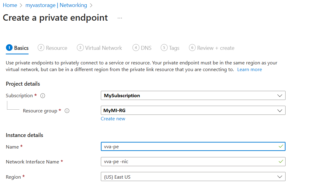Click the Network Interface Name field
The width and height of the screenshot is (315, 185).
[182, 161]
